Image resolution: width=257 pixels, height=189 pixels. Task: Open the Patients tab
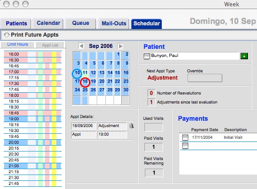[x=16, y=24]
